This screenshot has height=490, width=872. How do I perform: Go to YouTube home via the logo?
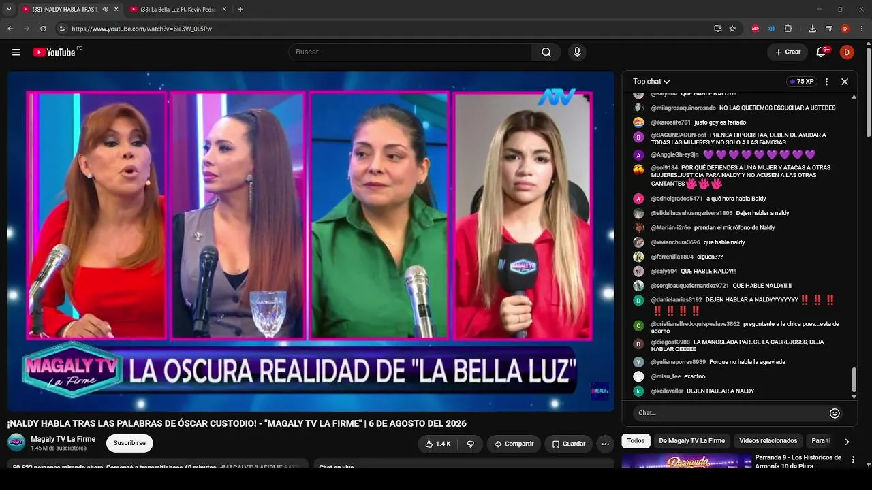point(54,52)
